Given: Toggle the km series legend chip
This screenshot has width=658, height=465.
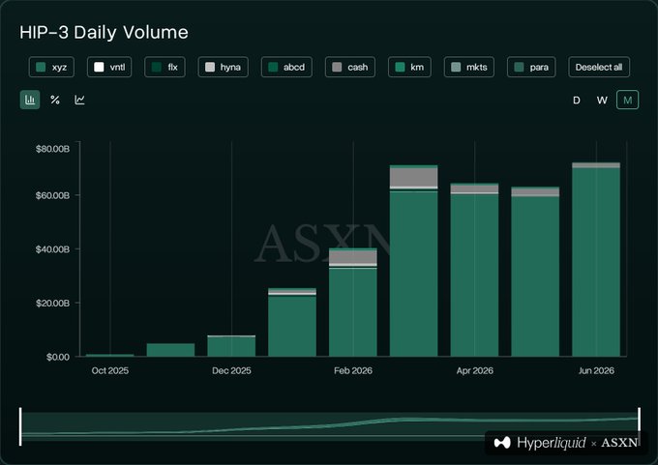Looking at the screenshot, I should [409, 67].
